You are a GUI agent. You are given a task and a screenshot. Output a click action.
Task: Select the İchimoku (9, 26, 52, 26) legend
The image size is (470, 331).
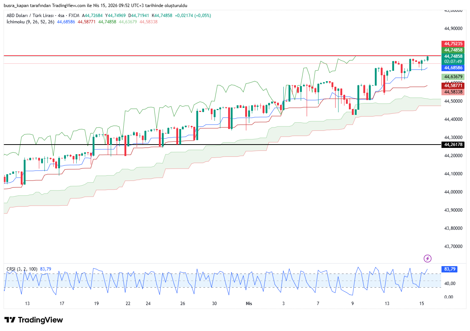(x=30, y=22)
